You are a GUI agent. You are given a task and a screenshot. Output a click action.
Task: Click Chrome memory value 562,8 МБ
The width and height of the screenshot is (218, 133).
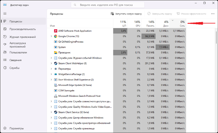pyautogui.click(x=149, y=36)
